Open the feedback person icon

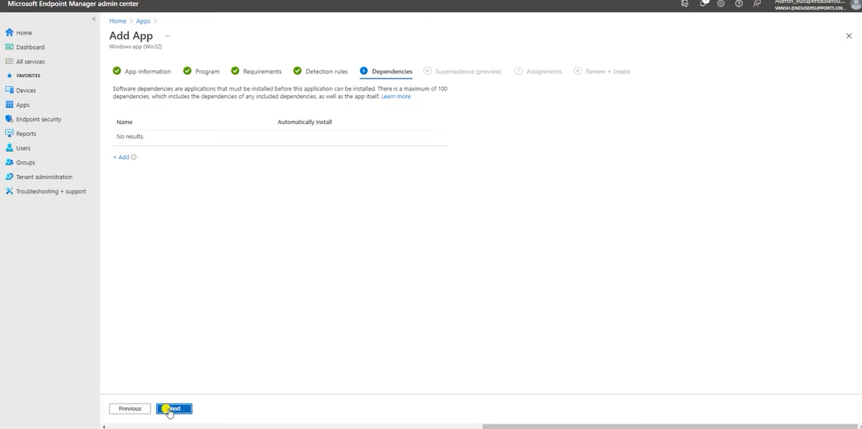(x=757, y=3)
